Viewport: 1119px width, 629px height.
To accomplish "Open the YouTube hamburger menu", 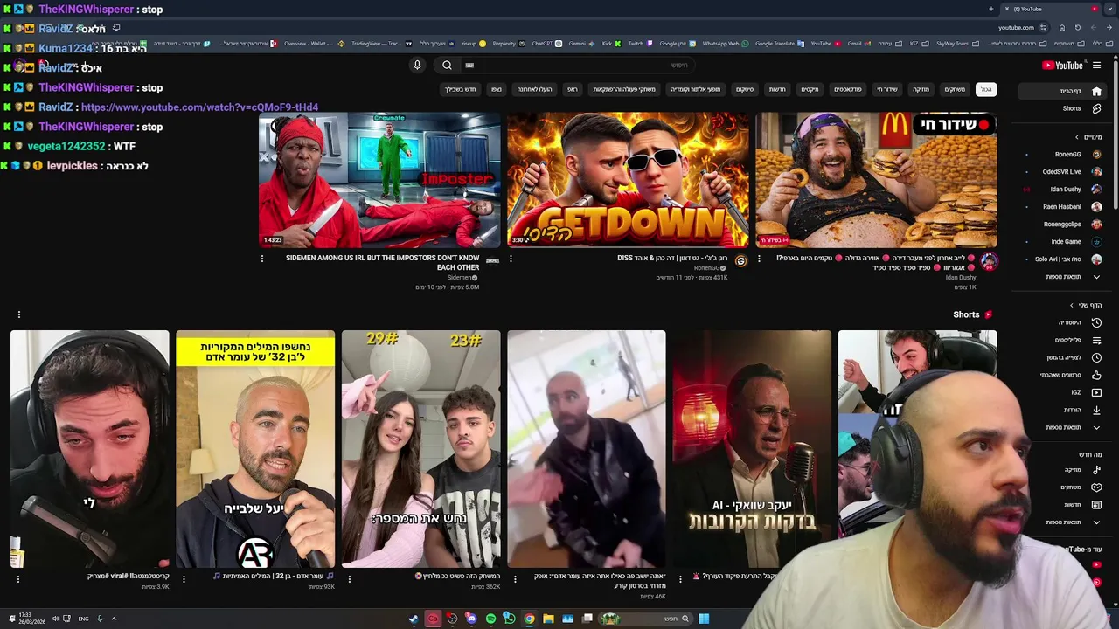I will coord(1096,65).
